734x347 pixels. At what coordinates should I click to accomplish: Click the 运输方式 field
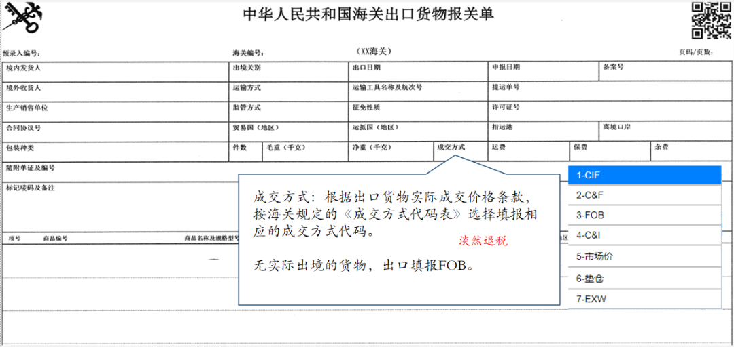(x=289, y=91)
